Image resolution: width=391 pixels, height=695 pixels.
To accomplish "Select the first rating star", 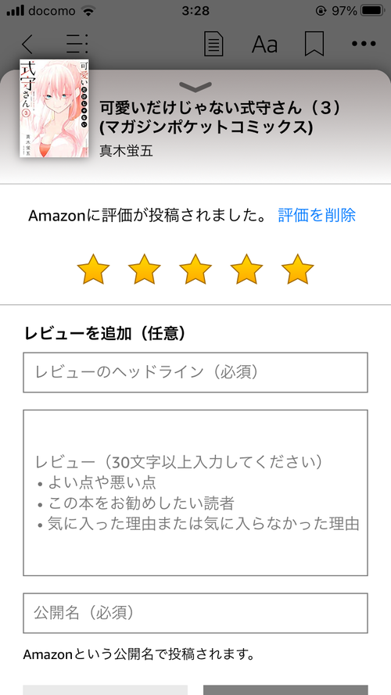I will coord(93,269).
